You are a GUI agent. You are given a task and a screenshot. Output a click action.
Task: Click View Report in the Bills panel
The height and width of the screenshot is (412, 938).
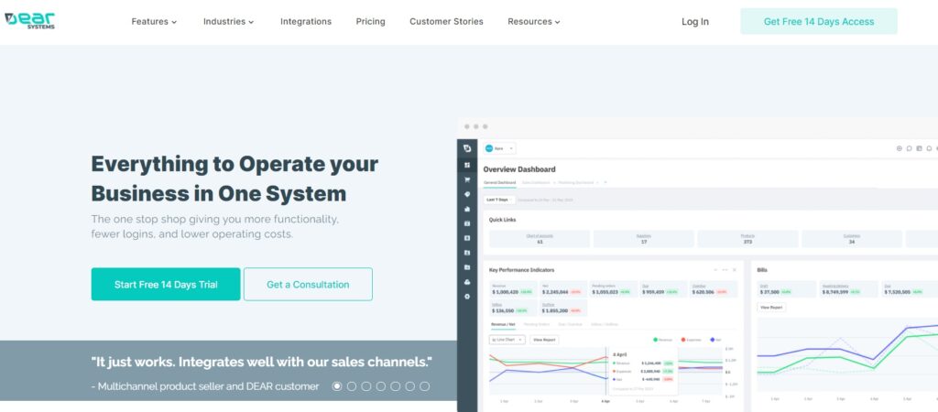(771, 308)
